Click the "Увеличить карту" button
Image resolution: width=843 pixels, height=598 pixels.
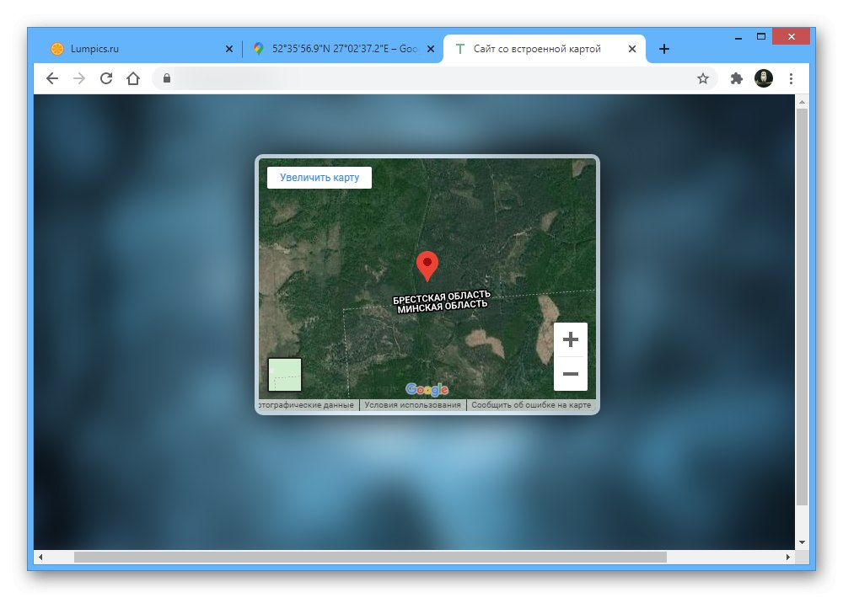[x=320, y=177]
